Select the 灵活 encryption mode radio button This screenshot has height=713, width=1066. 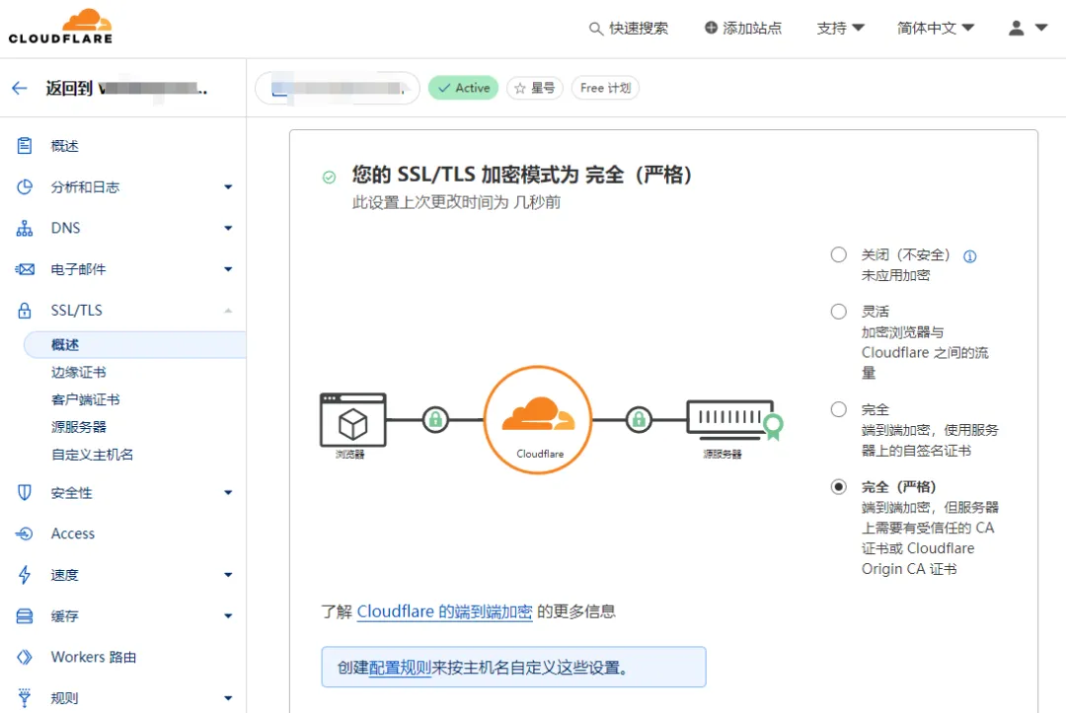point(838,312)
